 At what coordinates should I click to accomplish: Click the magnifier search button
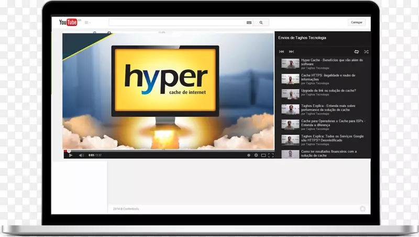point(261,22)
